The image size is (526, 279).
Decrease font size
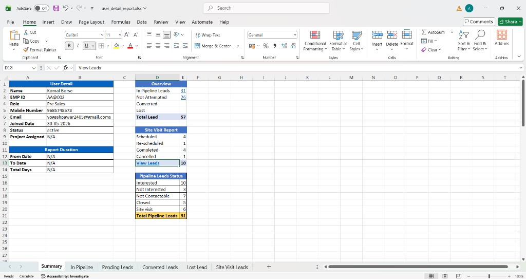click(136, 35)
